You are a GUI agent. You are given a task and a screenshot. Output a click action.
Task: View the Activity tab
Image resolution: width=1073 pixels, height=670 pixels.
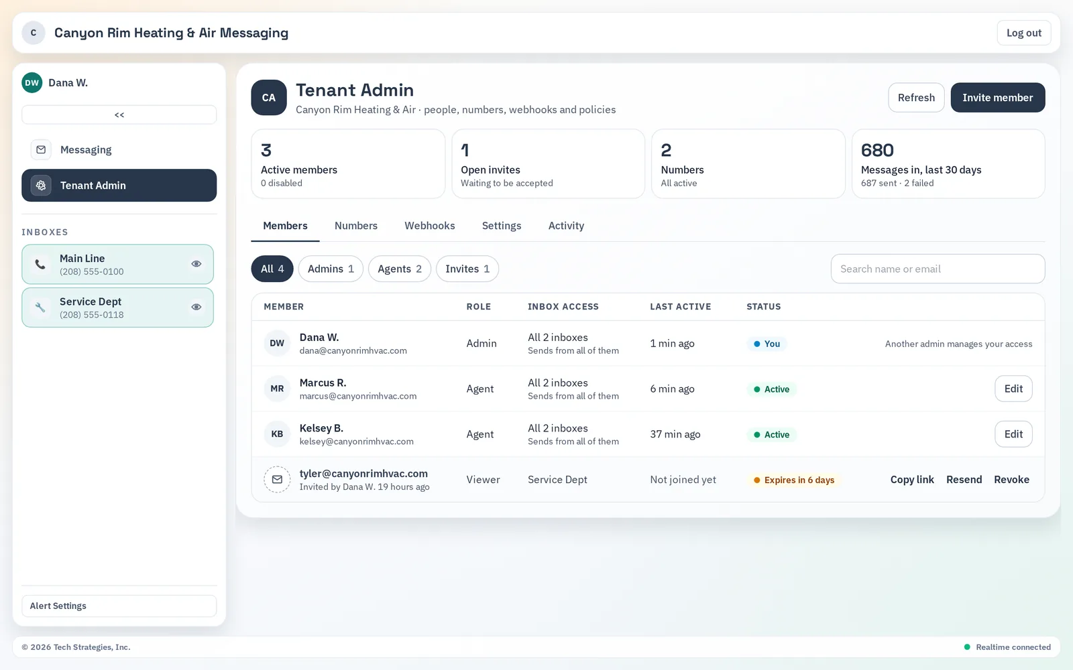pyautogui.click(x=566, y=226)
